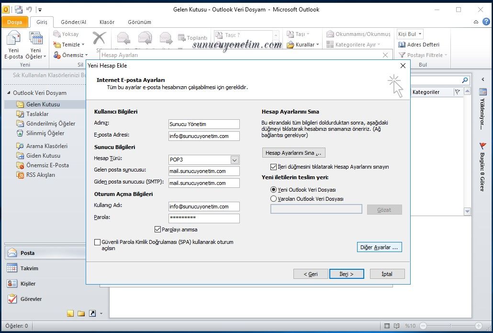Screen dimensions: 493x333
Task: Click Giden posta sunucusu (SMTP) field
Action: coord(204,183)
